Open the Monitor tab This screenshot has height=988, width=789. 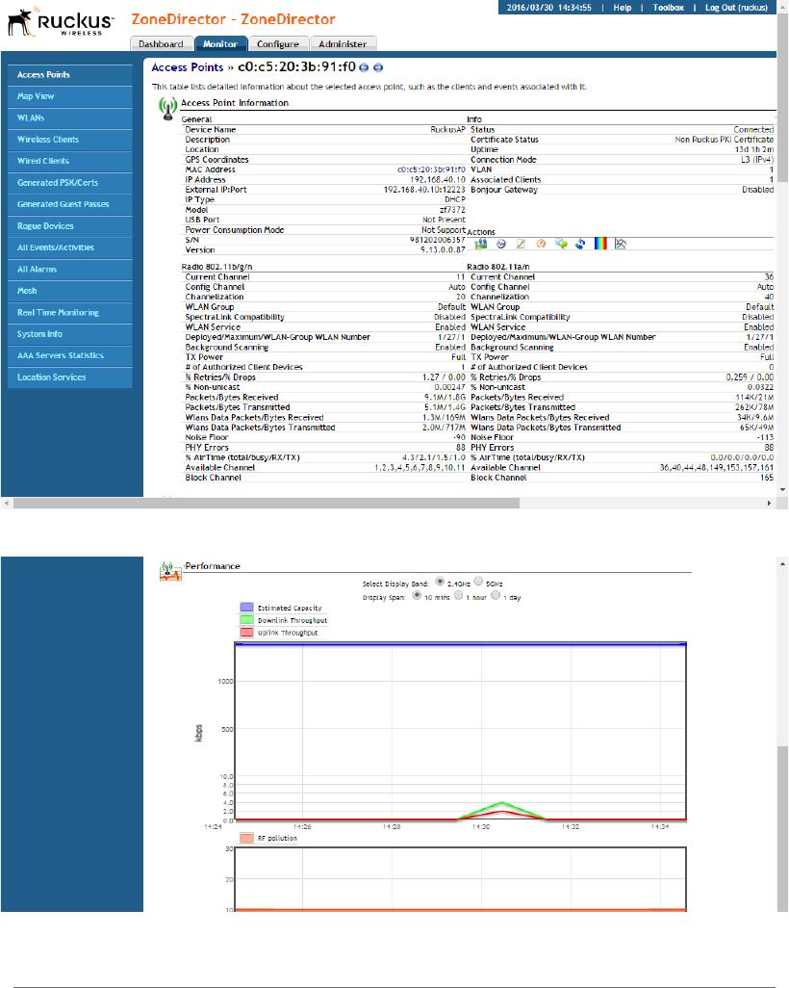pyautogui.click(x=220, y=44)
